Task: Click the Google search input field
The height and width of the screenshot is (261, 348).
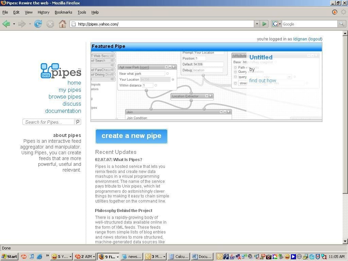Action: pos(310,24)
